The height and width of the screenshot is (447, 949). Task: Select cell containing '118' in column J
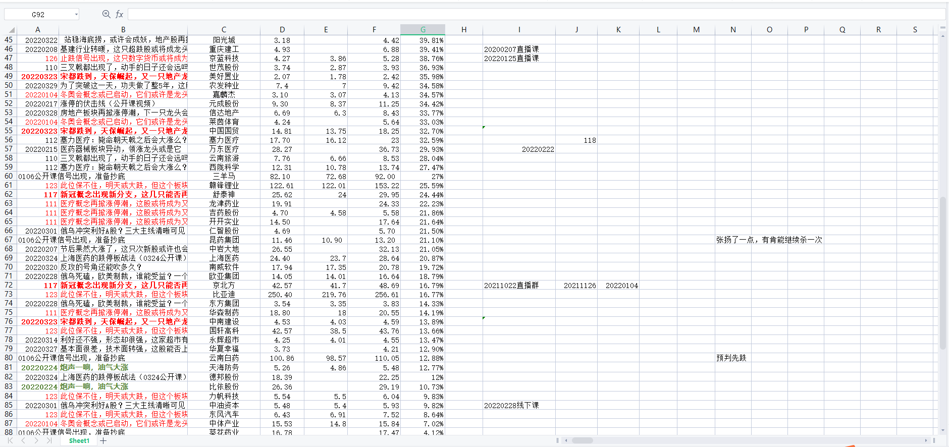click(x=576, y=140)
